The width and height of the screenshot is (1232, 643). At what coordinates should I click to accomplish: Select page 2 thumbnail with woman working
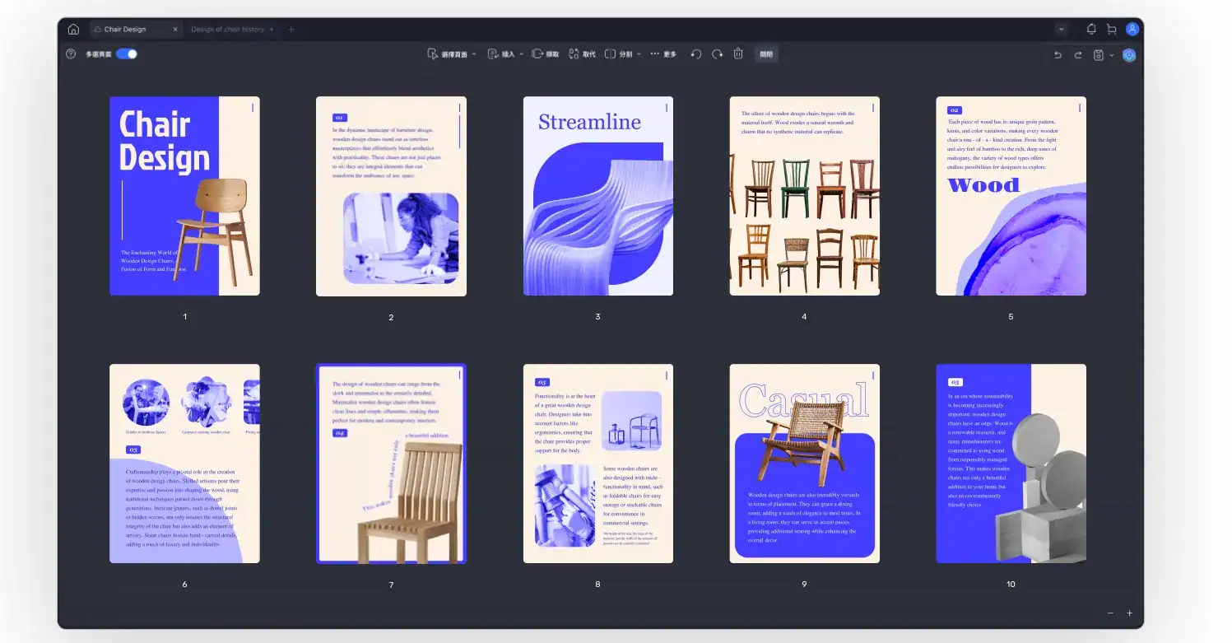[391, 196]
